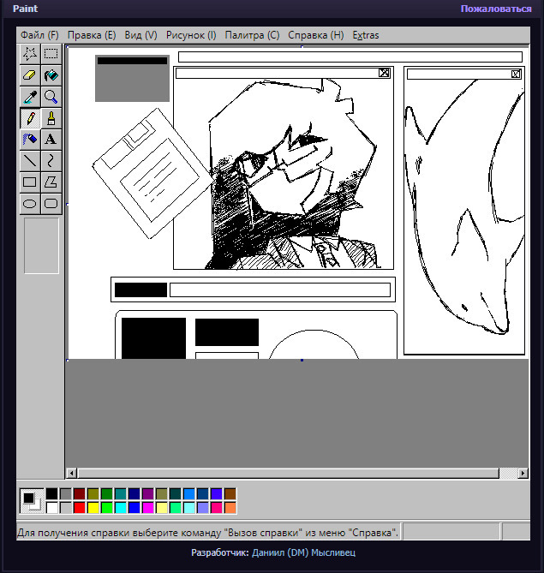
Task: Select the Ellipse shape tool
Action: pos(30,203)
